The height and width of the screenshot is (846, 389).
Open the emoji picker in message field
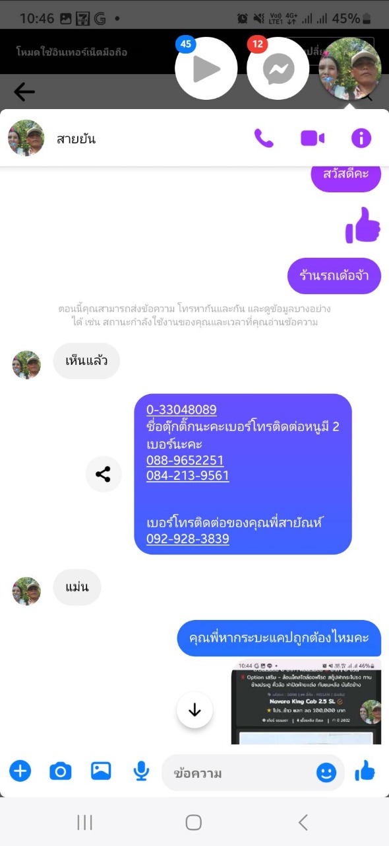[x=326, y=772]
